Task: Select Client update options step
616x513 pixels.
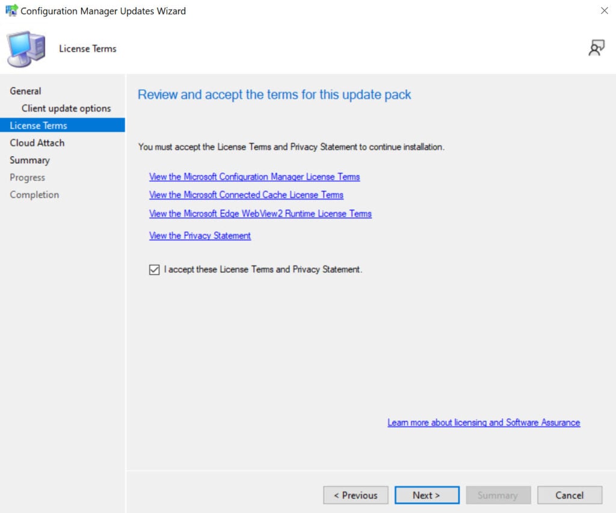Action: pyautogui.click(x=66, y=108)
